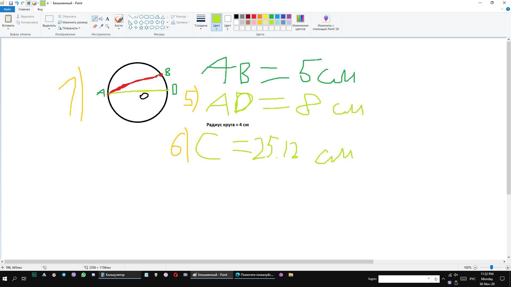Screen dimensions: 511x287
Task: Choose the Pentagon shape
Action: tap(141, 22)
